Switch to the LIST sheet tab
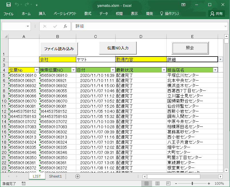 pyautogui.click(x=37, y=176)
